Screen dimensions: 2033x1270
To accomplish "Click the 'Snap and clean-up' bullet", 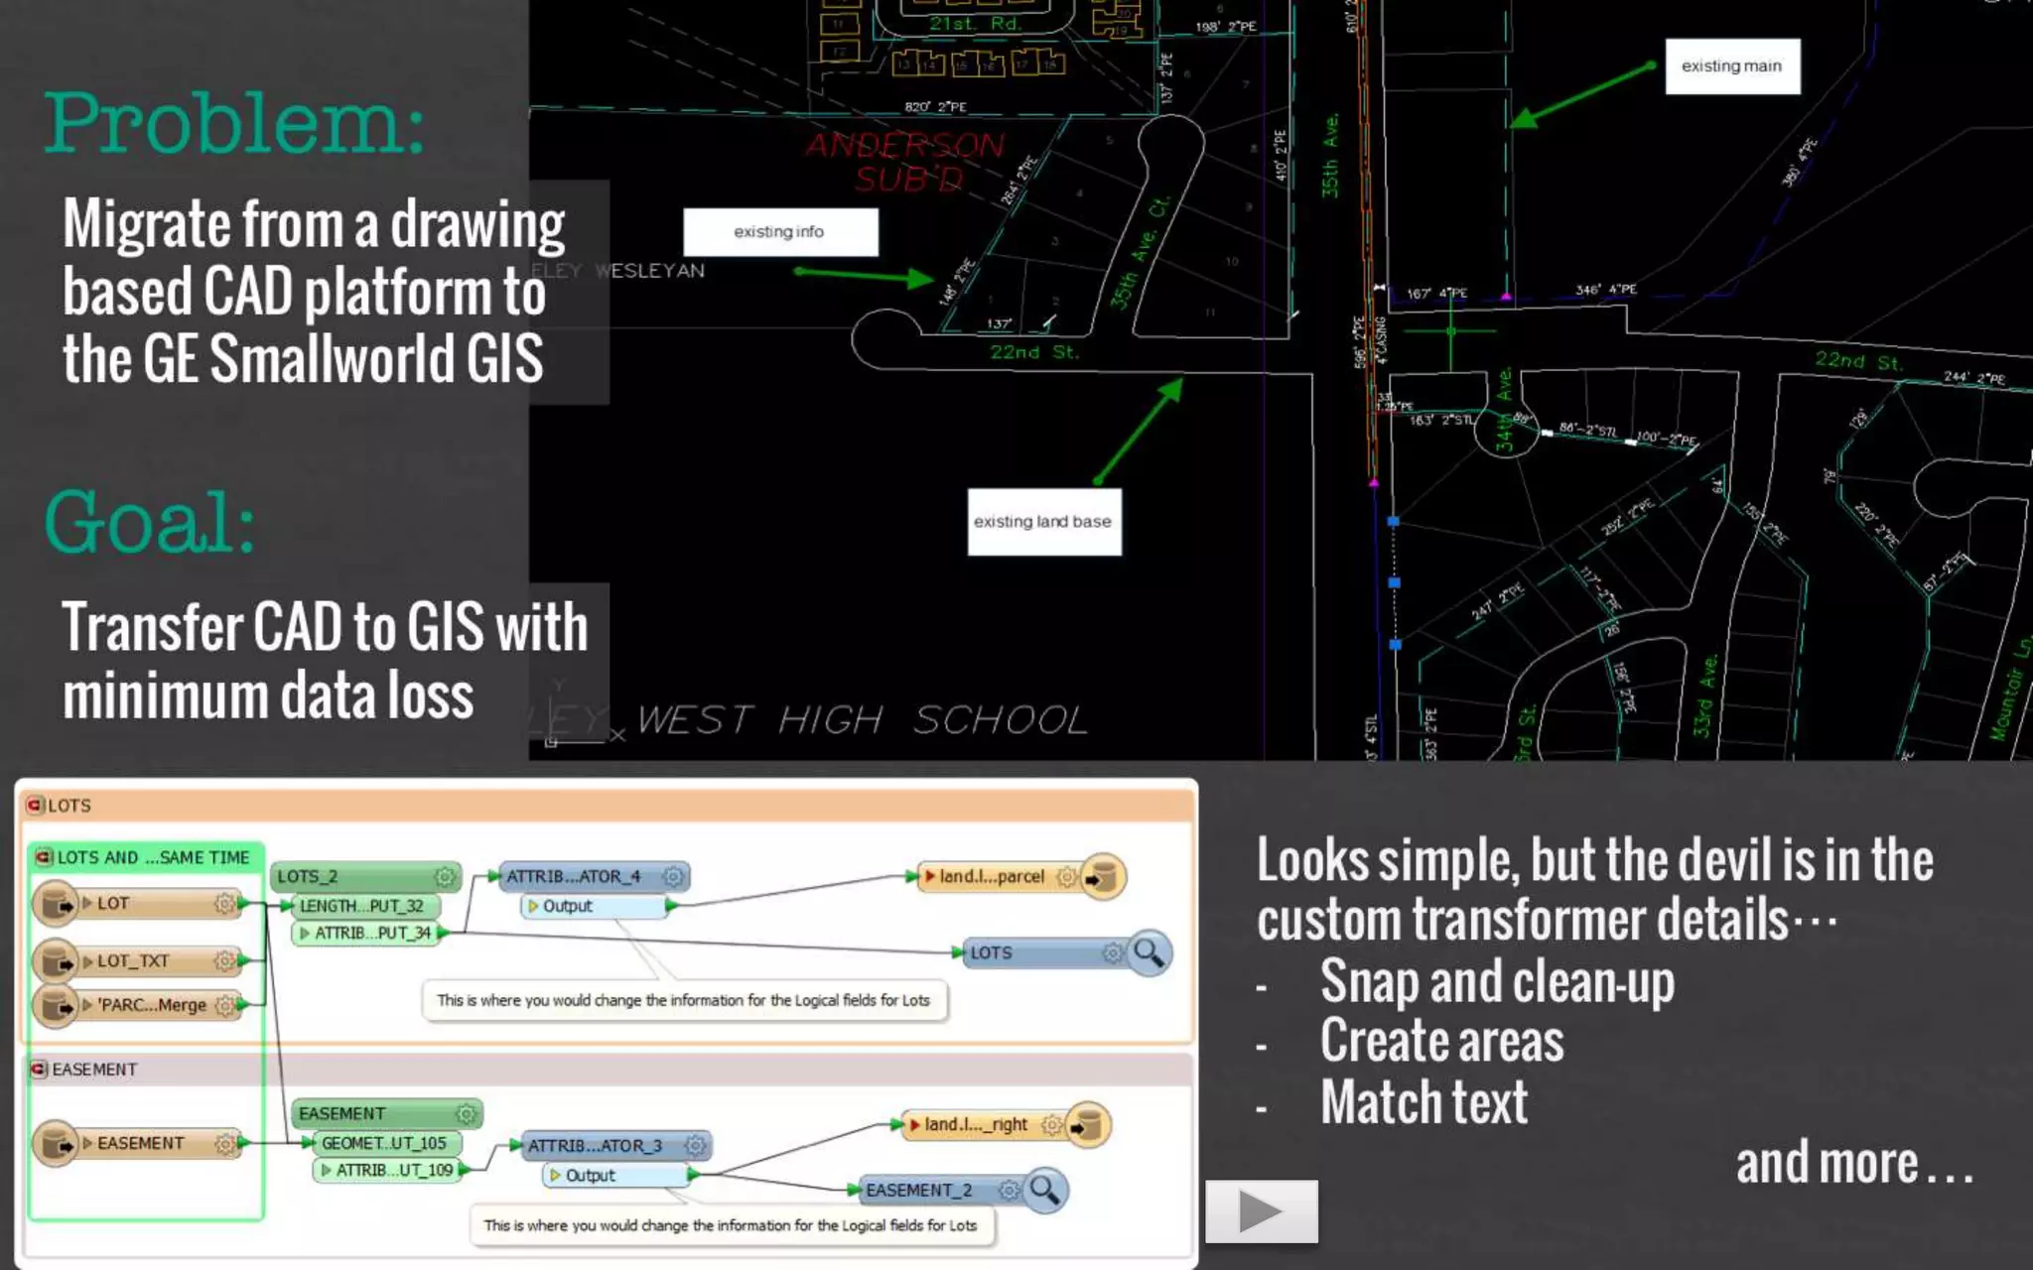I will pos(1497,981).
